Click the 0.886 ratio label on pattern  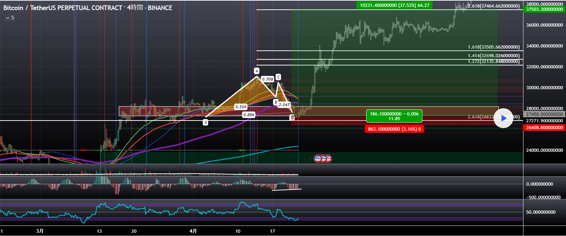[x=249, y=115]
